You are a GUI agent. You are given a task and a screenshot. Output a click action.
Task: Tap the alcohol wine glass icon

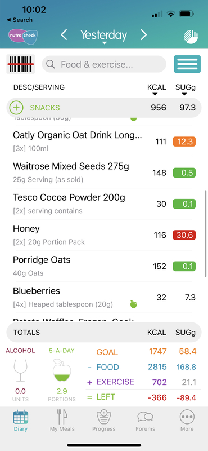20,370
